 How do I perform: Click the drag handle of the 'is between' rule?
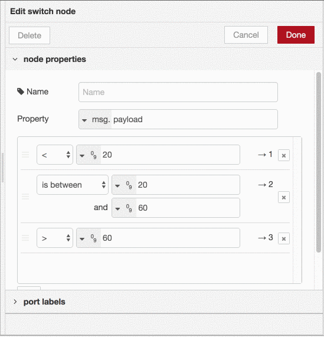point(25,197)
